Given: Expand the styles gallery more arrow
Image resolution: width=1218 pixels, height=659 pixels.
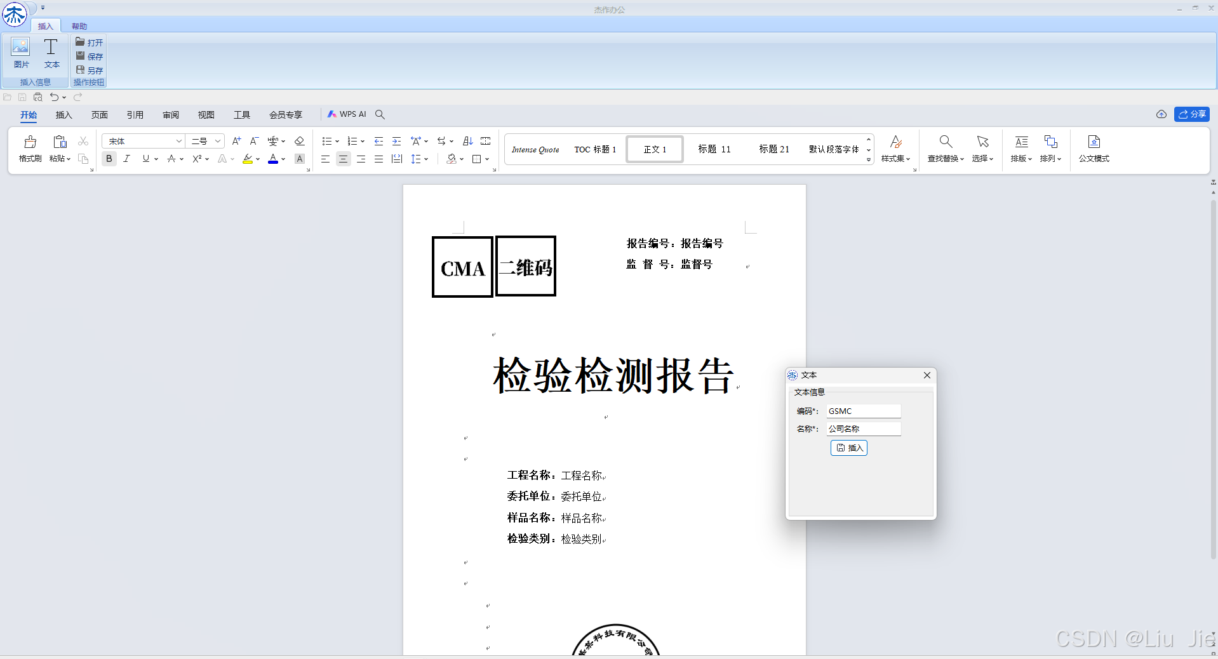Looking at the screenshot, I should pos(869,160).
